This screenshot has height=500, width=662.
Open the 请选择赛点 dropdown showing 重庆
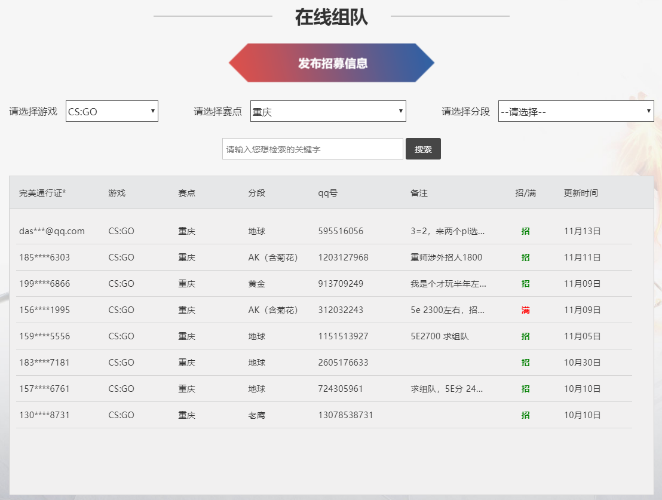click(x=327, y=111)
